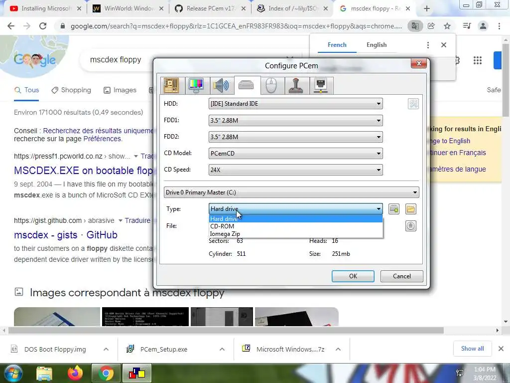The width and height of the screenshot is (510, 383).
Task: Open the Machine tab in Configure PCem
Action: [172, 86]
